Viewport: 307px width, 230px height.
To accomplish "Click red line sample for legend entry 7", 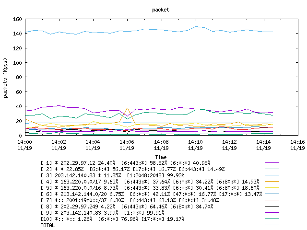I will pyautogui.click(x=272, y=200).
